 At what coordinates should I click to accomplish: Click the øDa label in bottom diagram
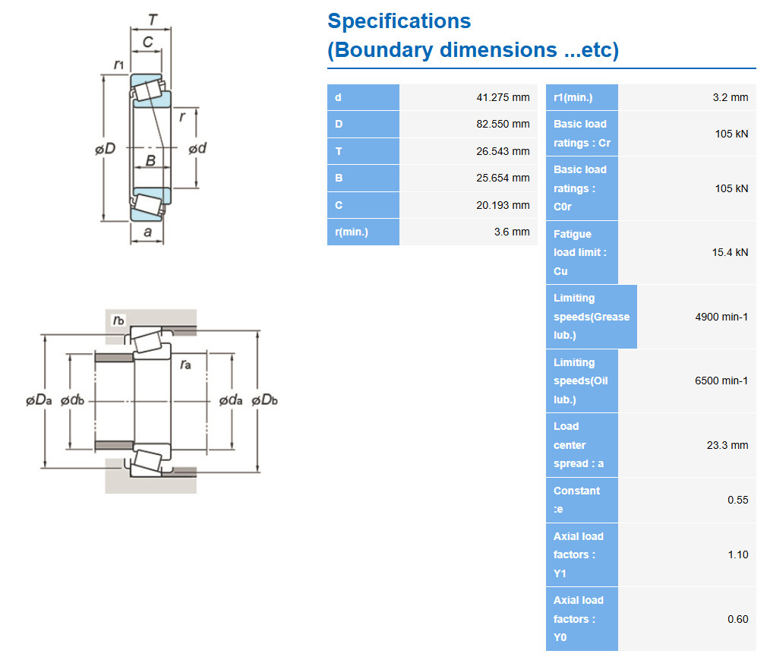coord(39,400)
